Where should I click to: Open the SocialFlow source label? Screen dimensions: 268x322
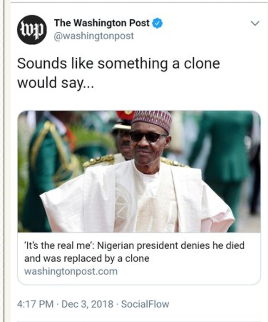(146, 305)
